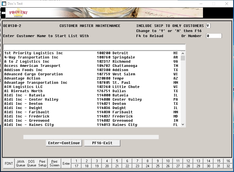
Task: Click the Doc's Test window icon
Action: (x=4, y=4)
